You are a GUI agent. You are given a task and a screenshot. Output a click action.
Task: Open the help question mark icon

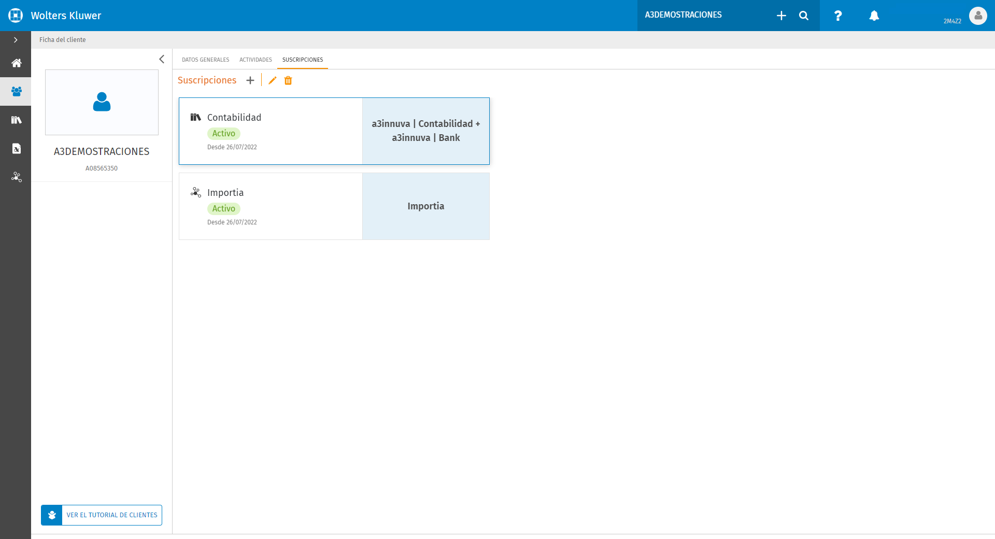838,16
